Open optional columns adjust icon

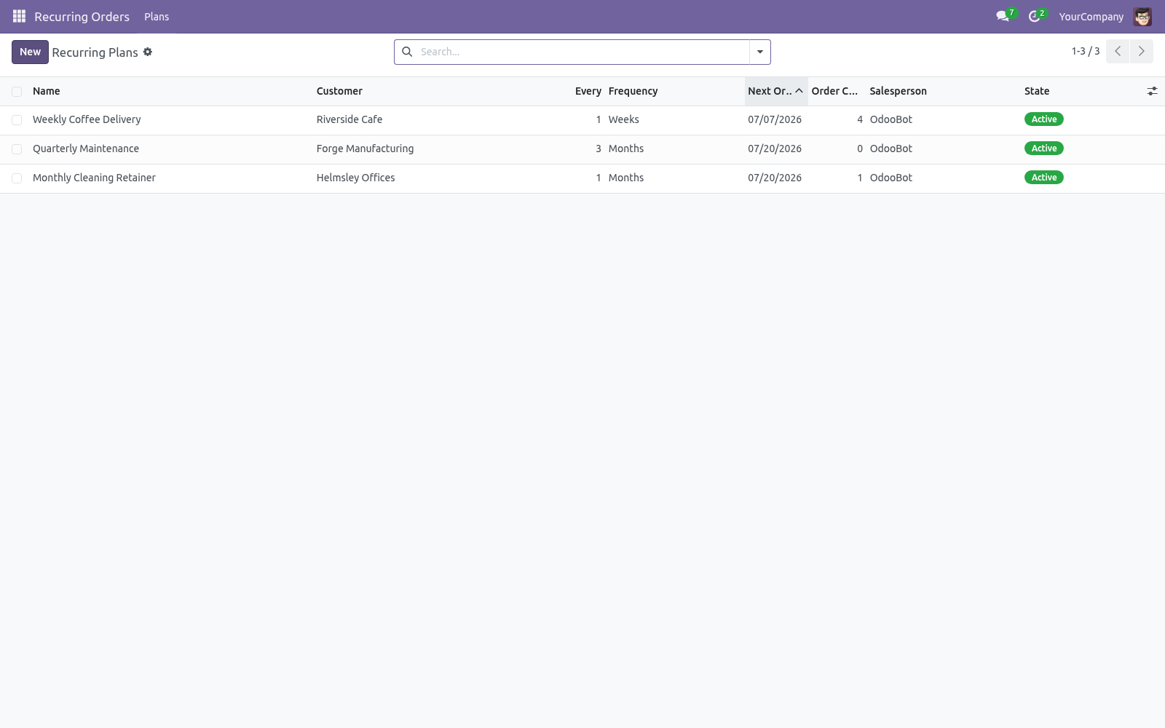coord(1152,91)
